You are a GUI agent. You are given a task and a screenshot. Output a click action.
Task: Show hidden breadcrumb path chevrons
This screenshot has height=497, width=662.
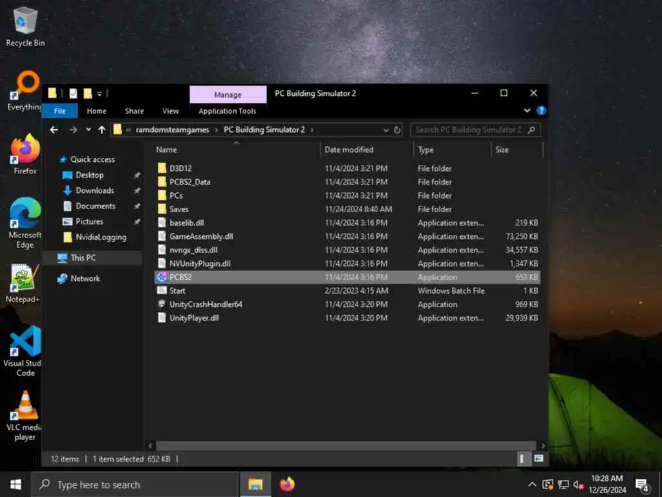coord(128,129)
